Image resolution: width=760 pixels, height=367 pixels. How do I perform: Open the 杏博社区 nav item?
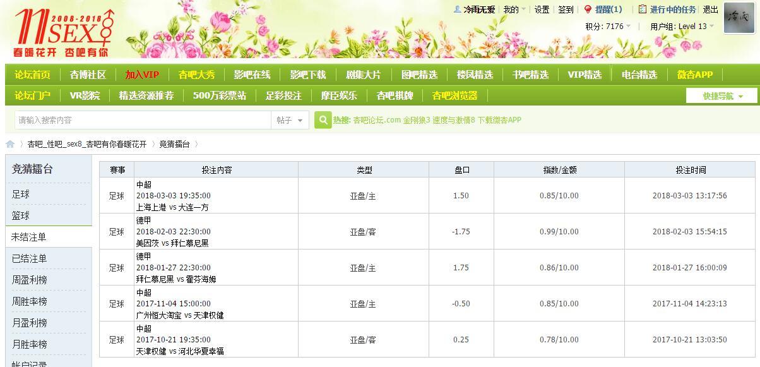tap(88, 75)
